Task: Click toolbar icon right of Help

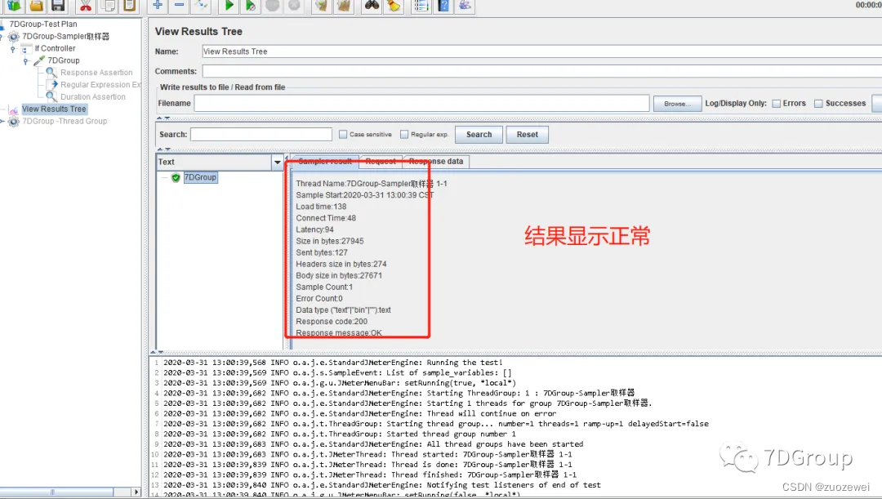Action: (465, 6)
